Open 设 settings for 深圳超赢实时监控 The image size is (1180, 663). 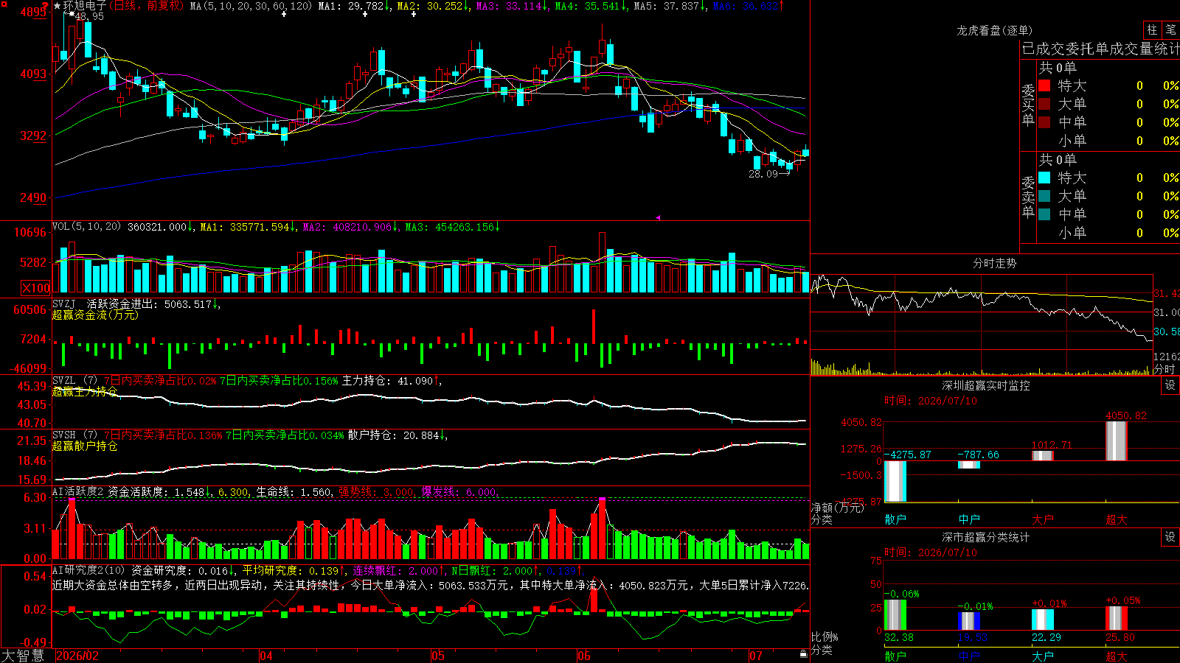(1170, 385)
